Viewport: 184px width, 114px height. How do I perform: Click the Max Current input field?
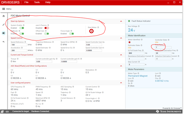[136, 65]
